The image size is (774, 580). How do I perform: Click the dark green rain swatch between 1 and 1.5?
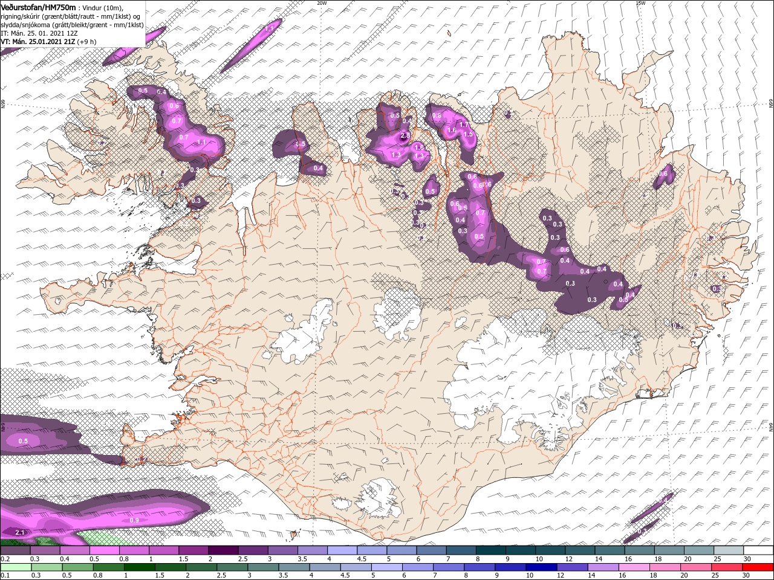pos(139,567)
